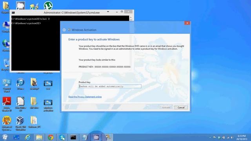
Task: Open Internet Explorer from the taskbar
Action: pyautogui.click(x=28, y=137)
